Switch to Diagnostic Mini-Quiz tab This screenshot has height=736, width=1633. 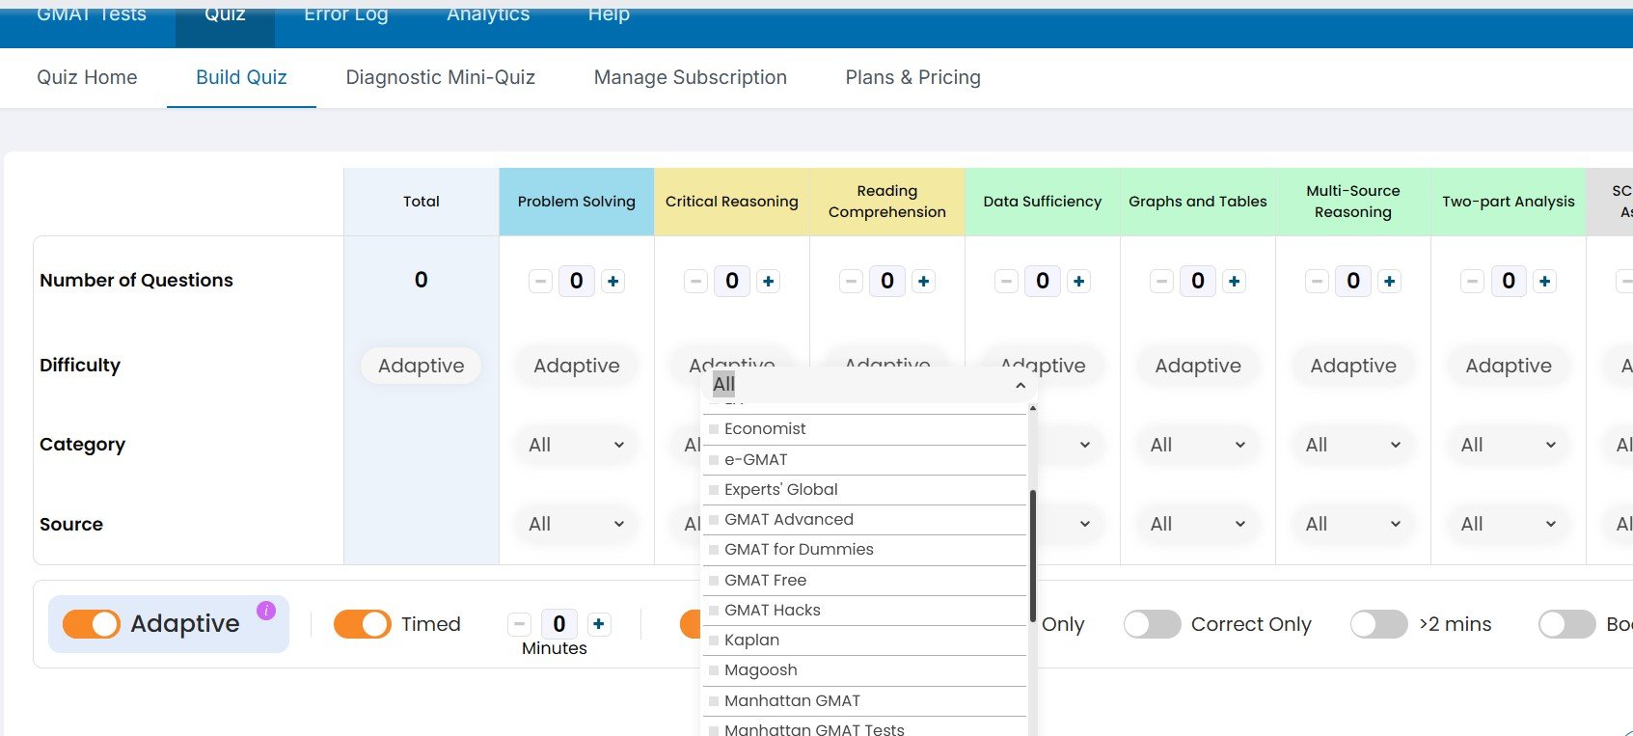[x=440, y=77]
